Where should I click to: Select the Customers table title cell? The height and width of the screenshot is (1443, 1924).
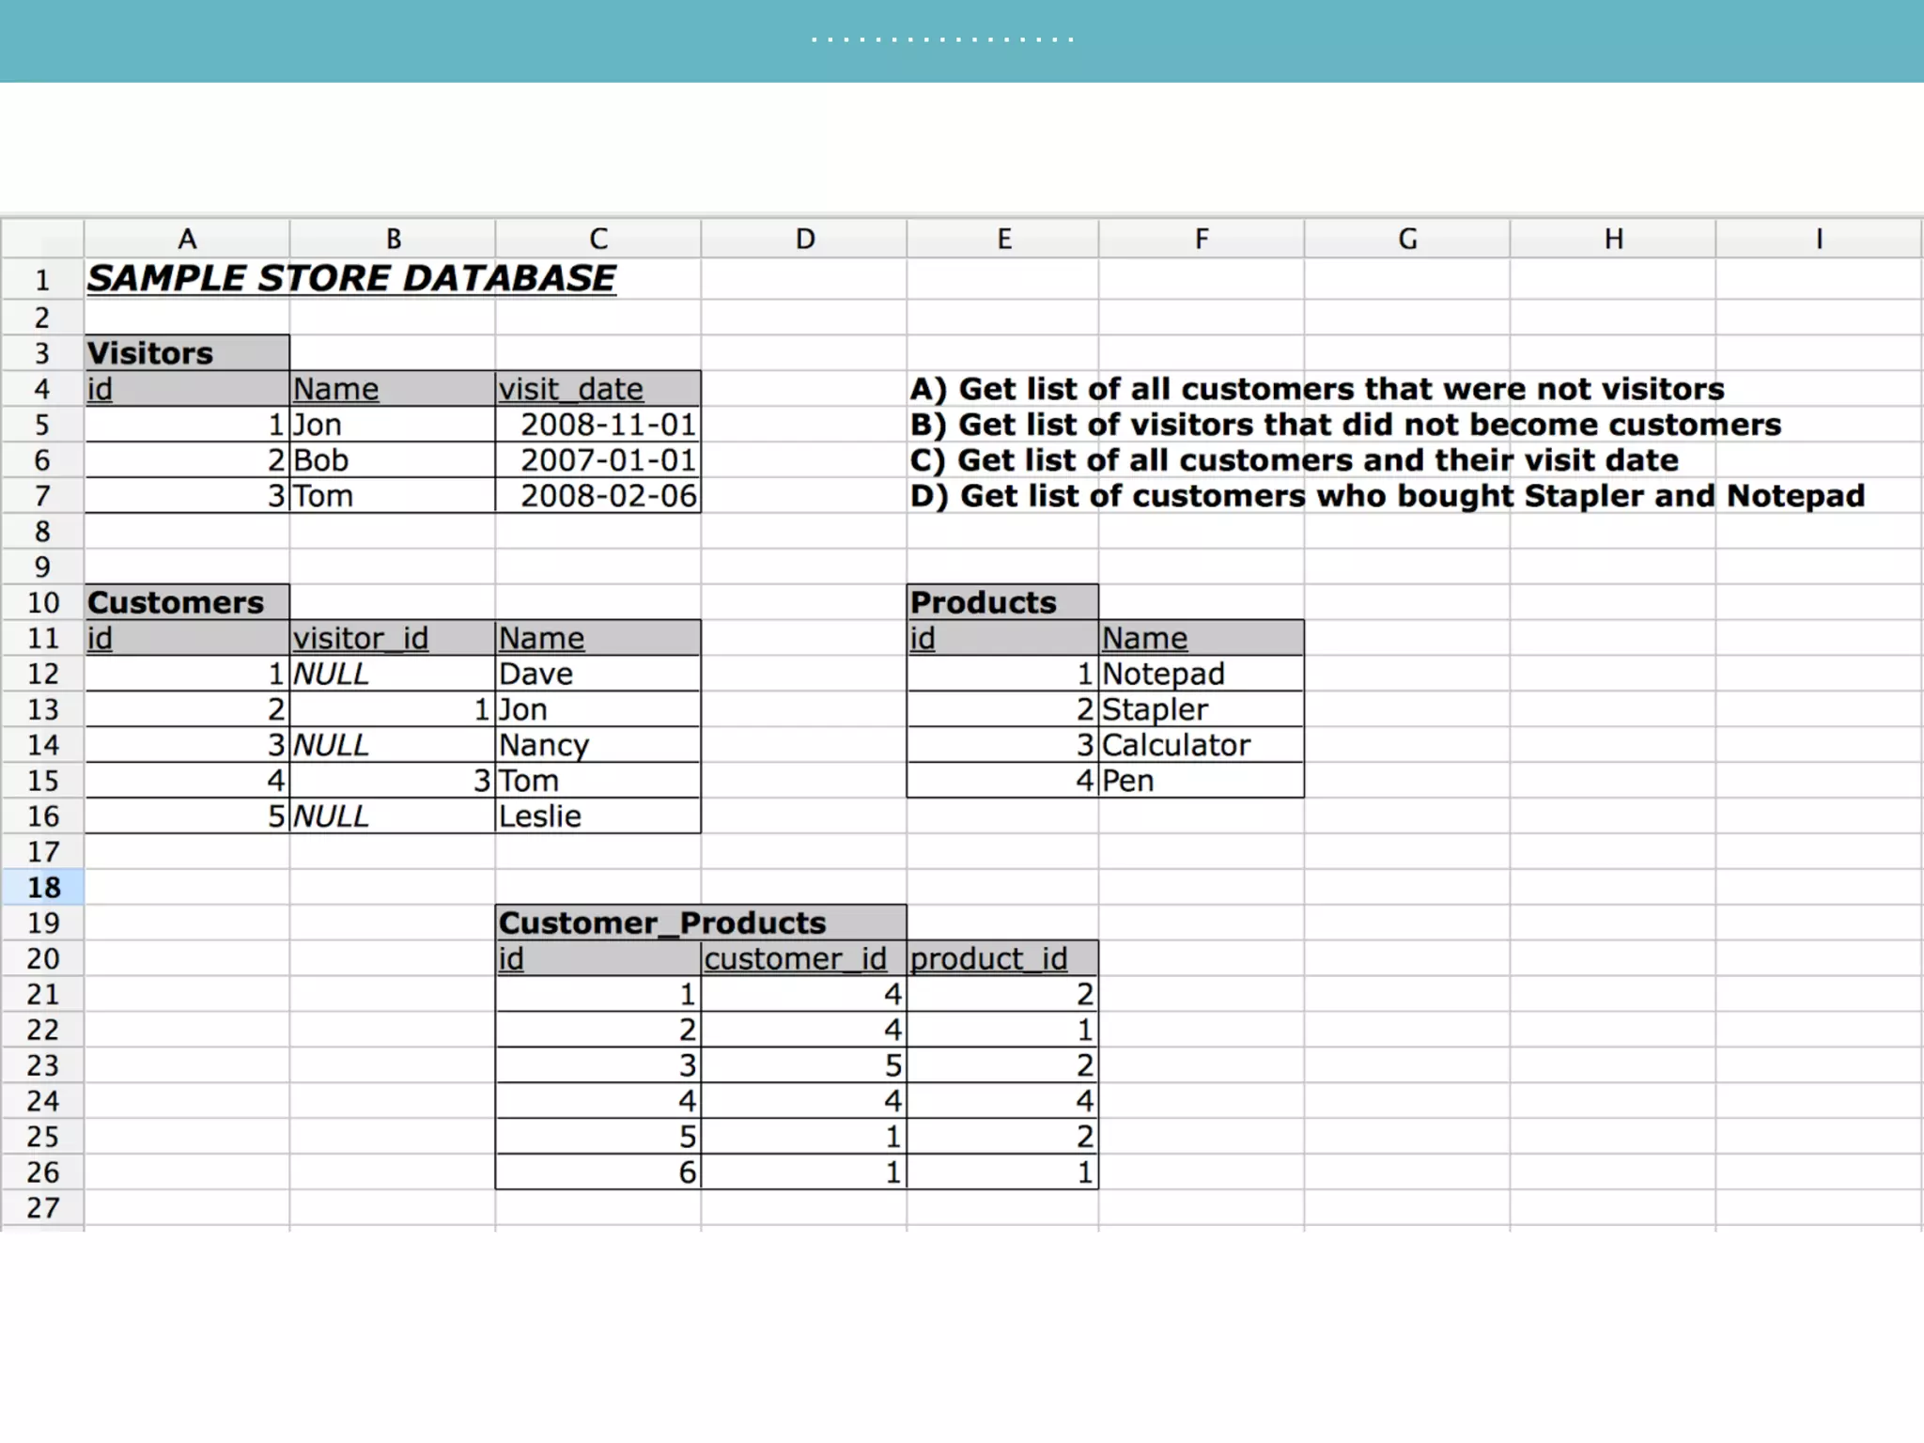[x=187, y=602]
